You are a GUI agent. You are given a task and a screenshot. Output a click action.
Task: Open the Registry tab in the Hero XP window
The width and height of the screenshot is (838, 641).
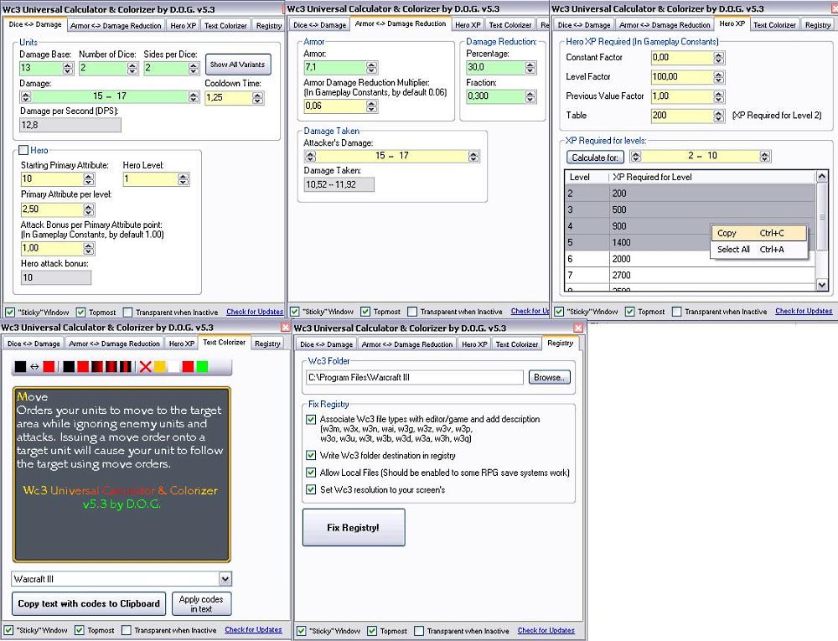818,24
